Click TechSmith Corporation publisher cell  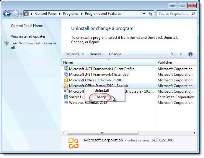pos(176,97)
